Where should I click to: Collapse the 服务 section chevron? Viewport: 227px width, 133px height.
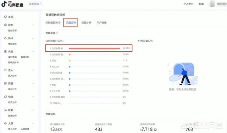tap(33, 110)
